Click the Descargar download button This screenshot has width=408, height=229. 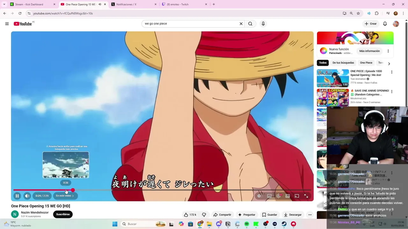pos(293,215)
